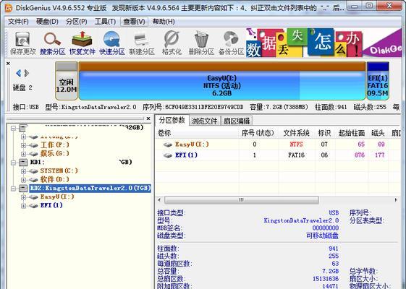Launch the 恢复文件 file recovery tool
This screenshot has width=406, height=289.
[83, 43]
